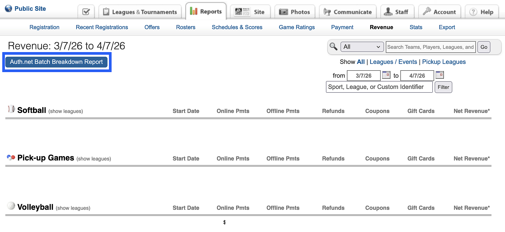
Task: Click the keys icon on Account tab
Action: click(427, 11)
